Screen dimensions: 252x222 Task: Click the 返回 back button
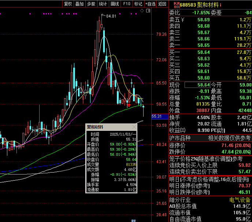click(162, 4)
